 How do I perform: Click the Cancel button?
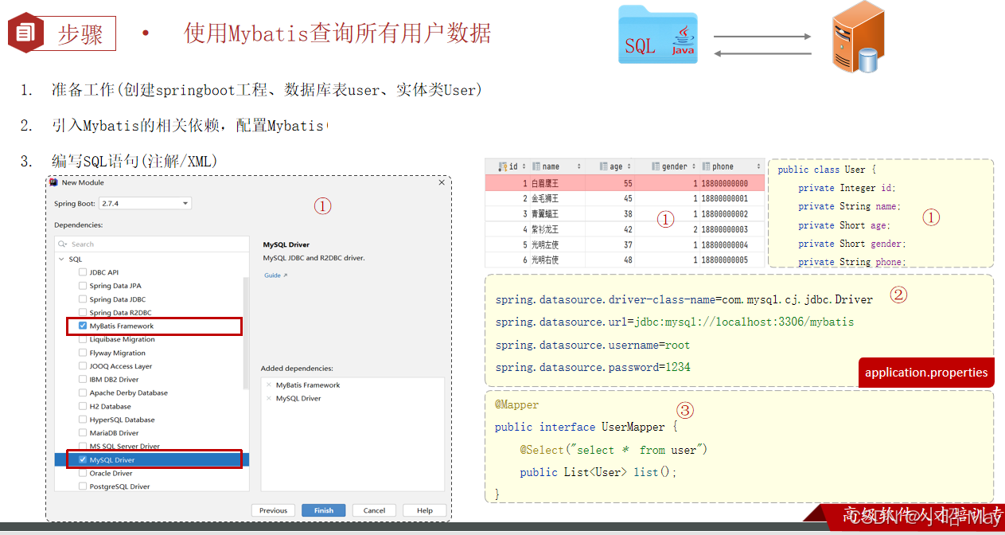[x=375, y=510]
